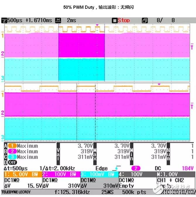Click the Num column header strip
Screen dimensions: 196x197
[168, 154]
